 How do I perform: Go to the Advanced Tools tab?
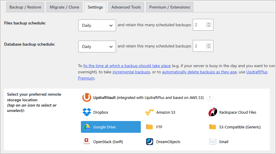click(x=126, y=7)
